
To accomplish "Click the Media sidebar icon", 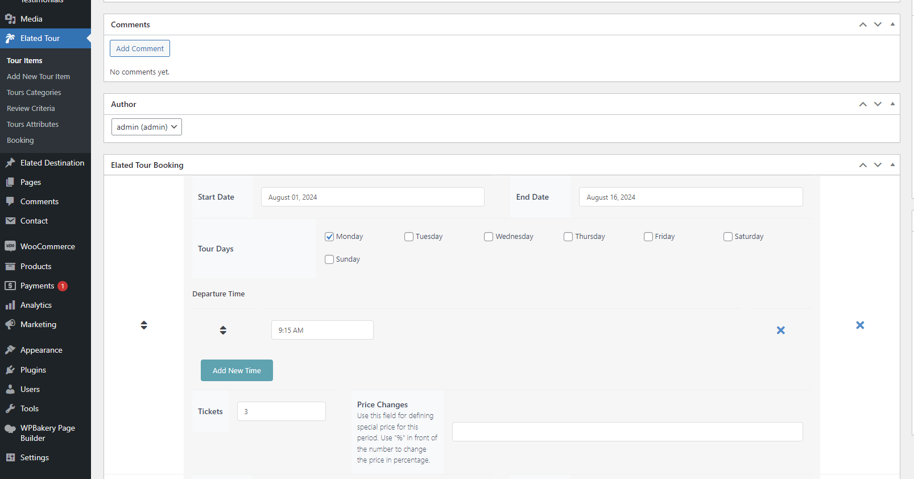I will (x=10, y=19).
